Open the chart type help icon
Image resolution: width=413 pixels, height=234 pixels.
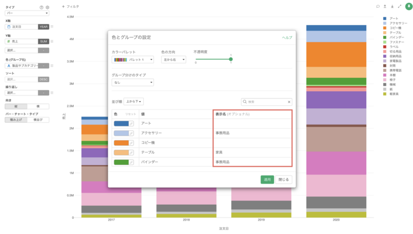tap(42, 8)
